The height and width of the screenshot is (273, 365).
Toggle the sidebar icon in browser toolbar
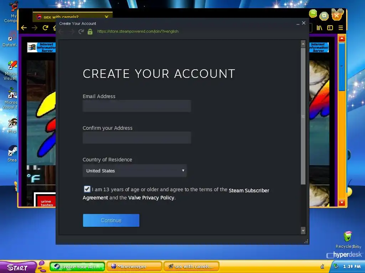pos(330,28)
